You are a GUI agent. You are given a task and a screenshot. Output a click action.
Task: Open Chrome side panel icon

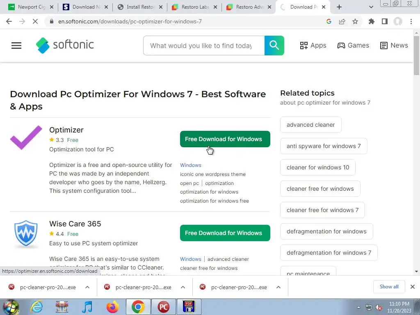click(x=385, y=21)
